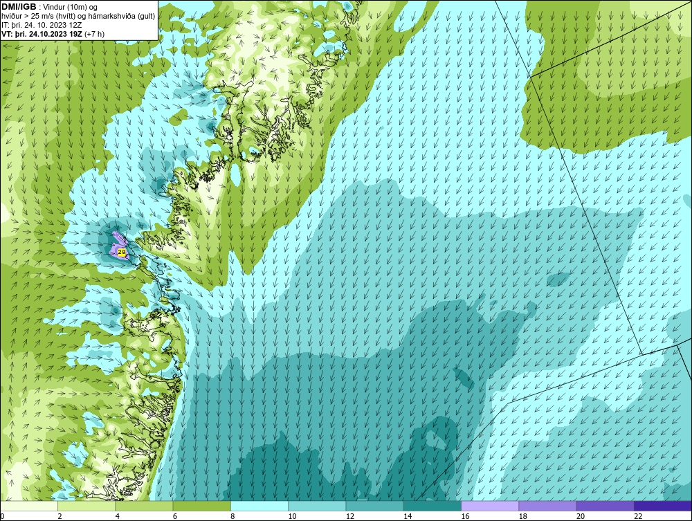Click the 12–14 m/s teal legend band

tap(374, 506)
